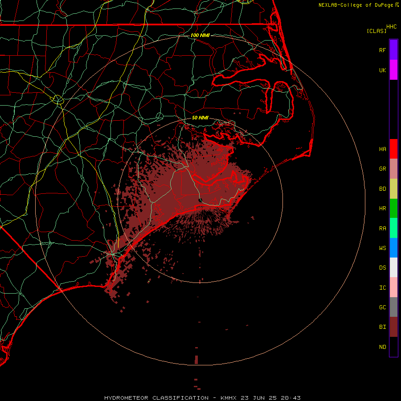Click the UK legend label

382,70
